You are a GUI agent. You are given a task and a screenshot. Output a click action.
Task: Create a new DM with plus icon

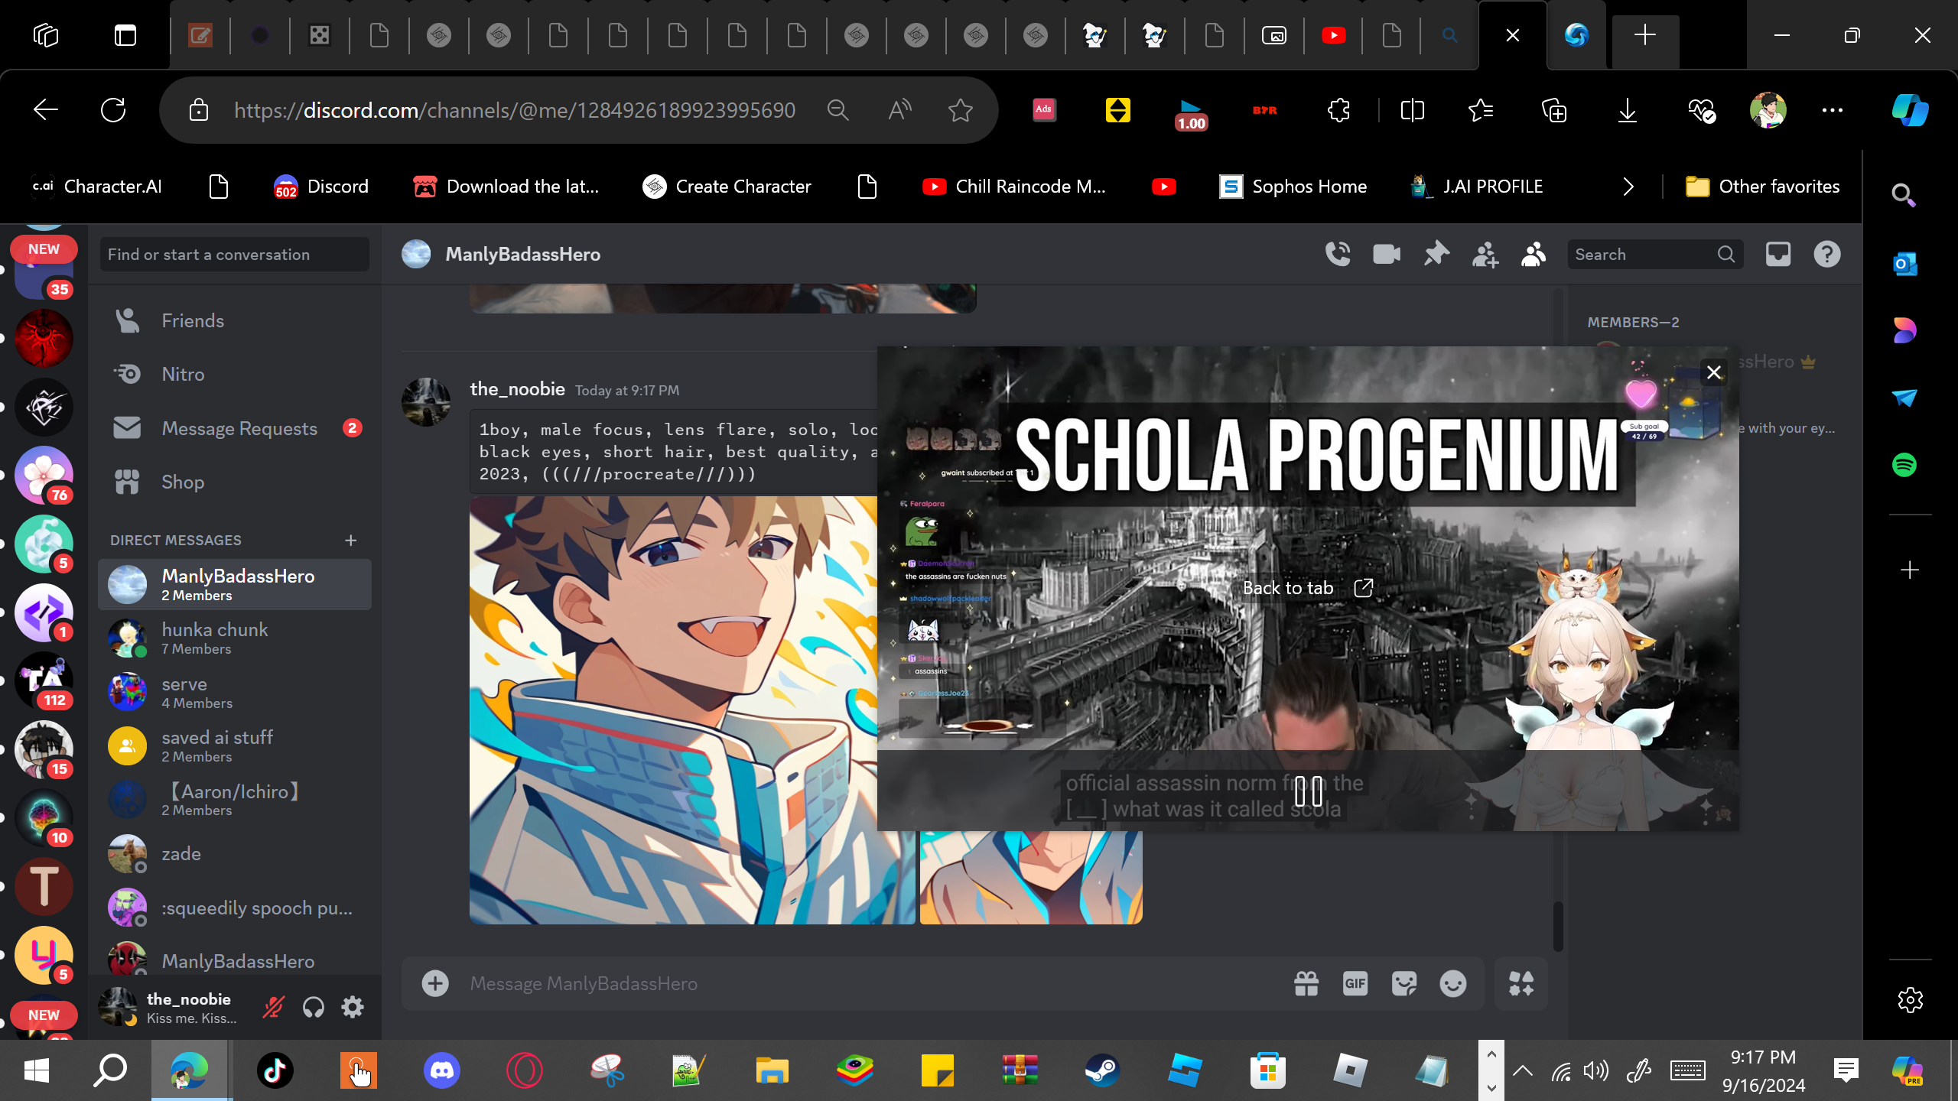tap(351, 541)
